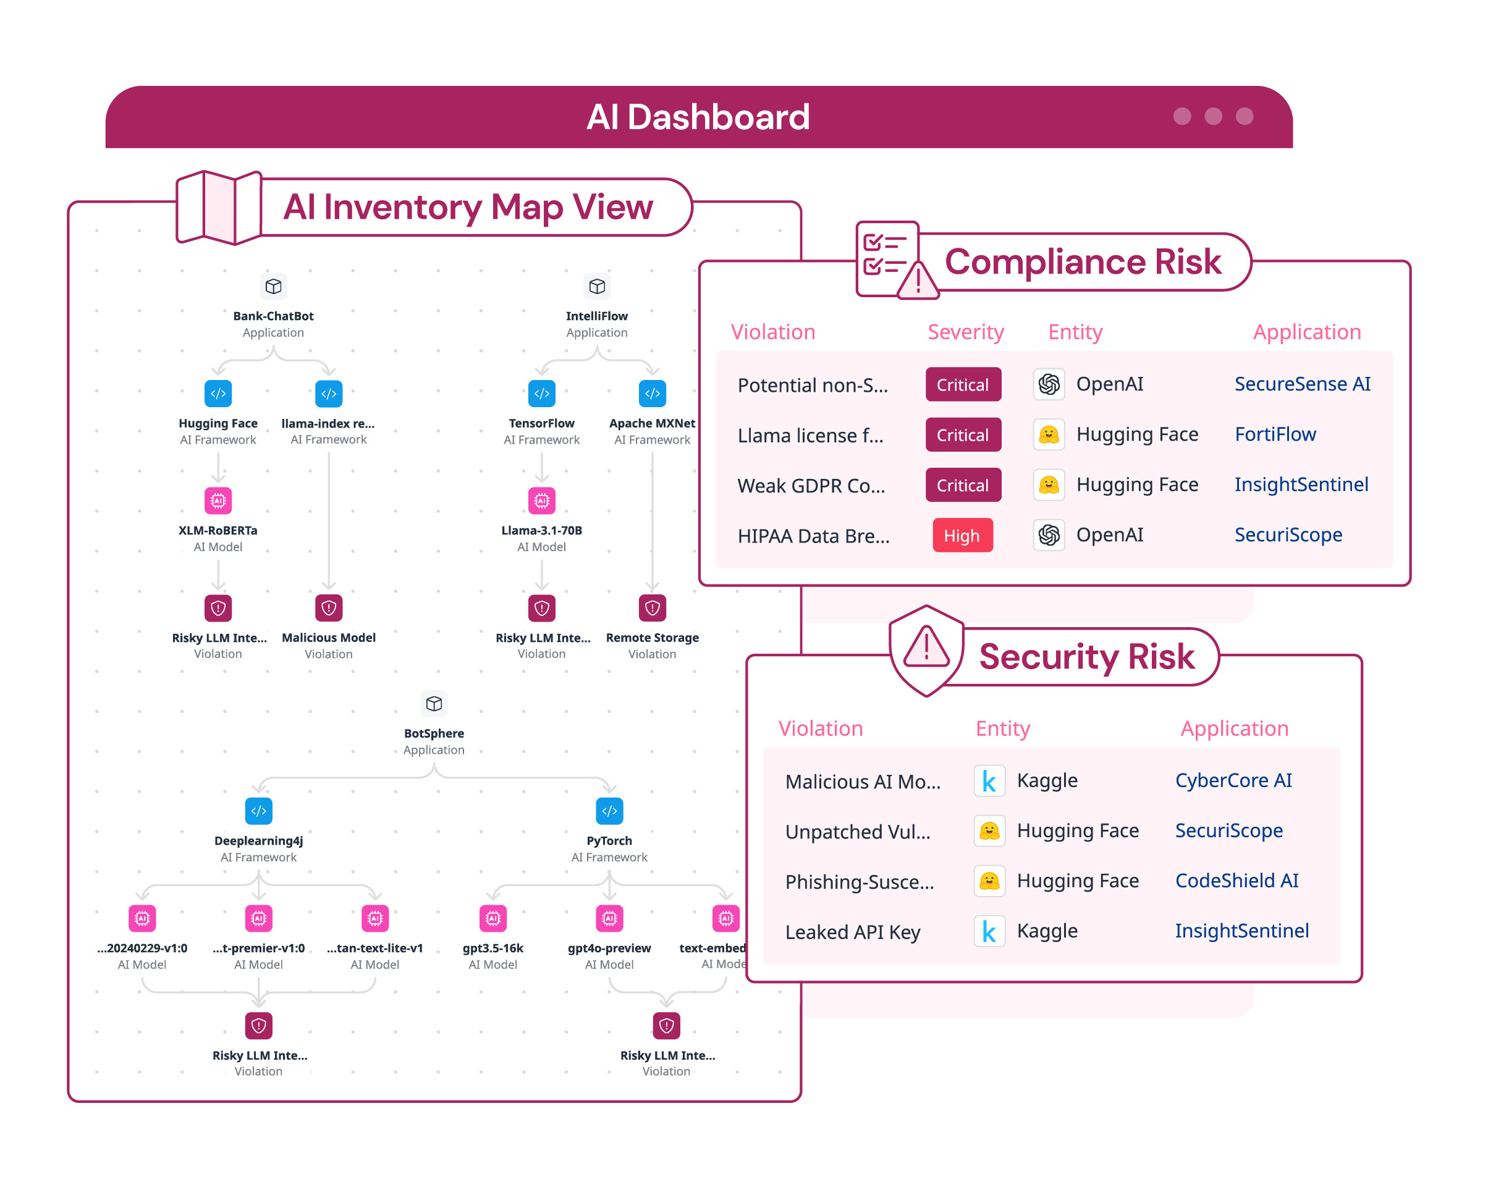Click Hugging Face emoji in Llama license row

click(1049, 435)
